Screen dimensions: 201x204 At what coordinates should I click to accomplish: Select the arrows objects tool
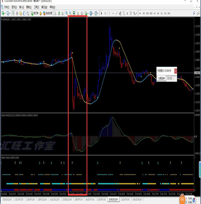pos(135,13)
